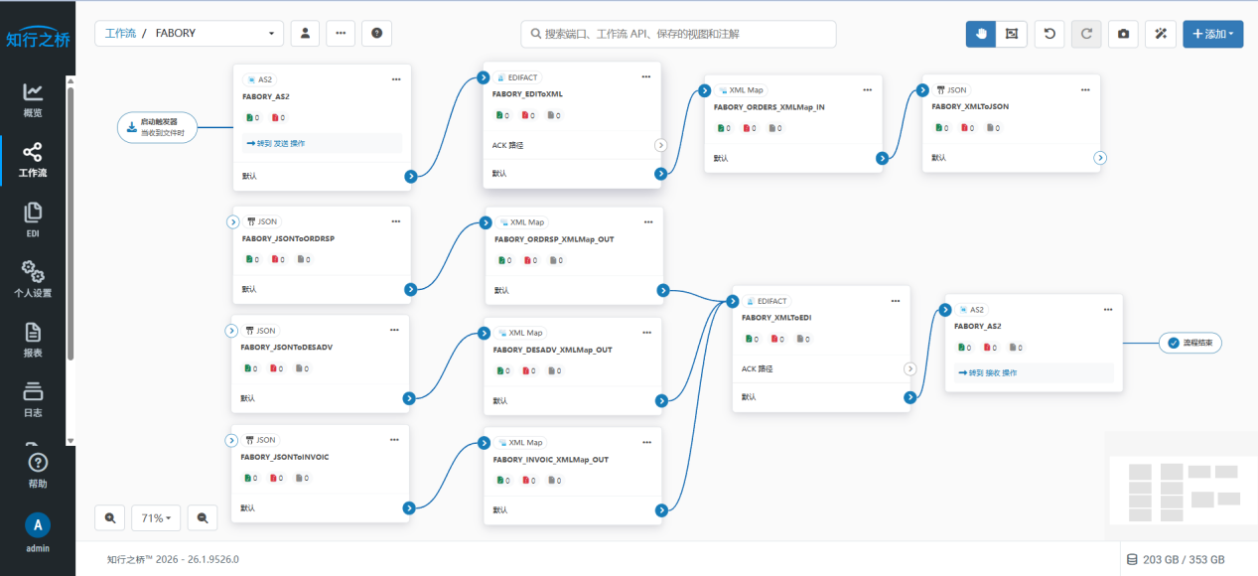Open the EDI section in sidebar
Screen dimensions: 1258x576
coord(33,218)
